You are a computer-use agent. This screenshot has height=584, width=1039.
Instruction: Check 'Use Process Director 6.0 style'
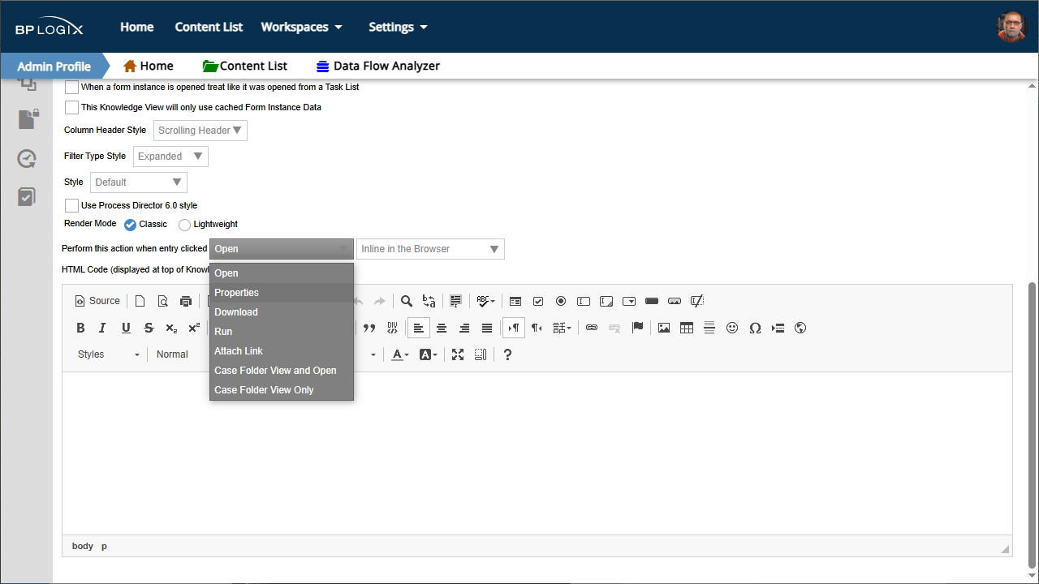[x=72, y=206]
